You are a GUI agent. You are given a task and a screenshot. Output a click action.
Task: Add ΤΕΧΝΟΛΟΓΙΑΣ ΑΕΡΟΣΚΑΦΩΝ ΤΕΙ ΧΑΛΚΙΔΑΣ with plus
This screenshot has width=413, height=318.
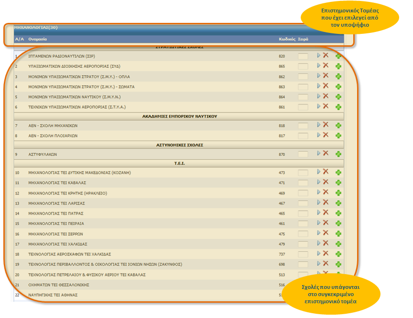[x=338, y=254]
